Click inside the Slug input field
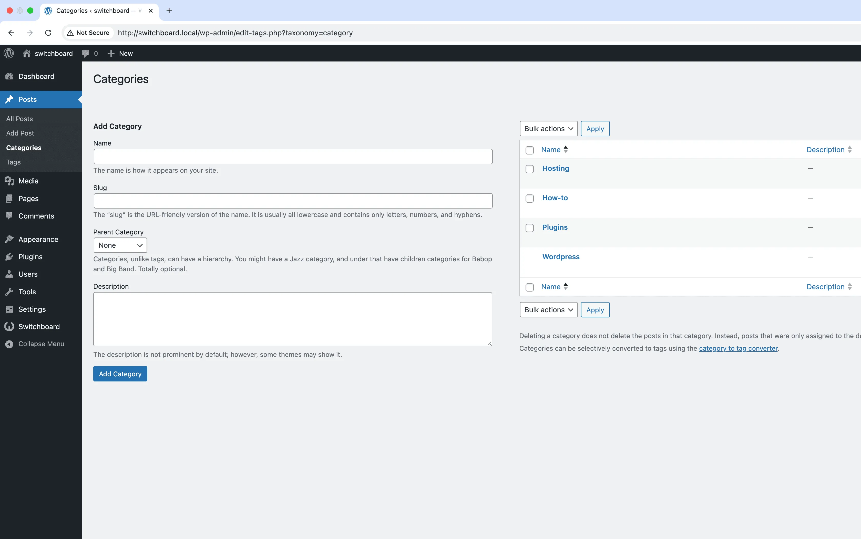The image size is (861, 539). [292, 201]
